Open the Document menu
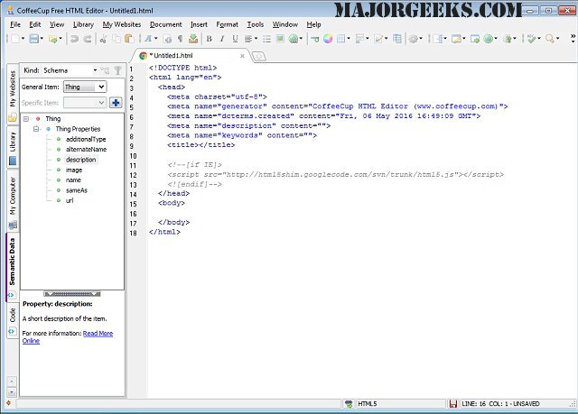This screenshot has width=578, height=414. tap(165, 24)
